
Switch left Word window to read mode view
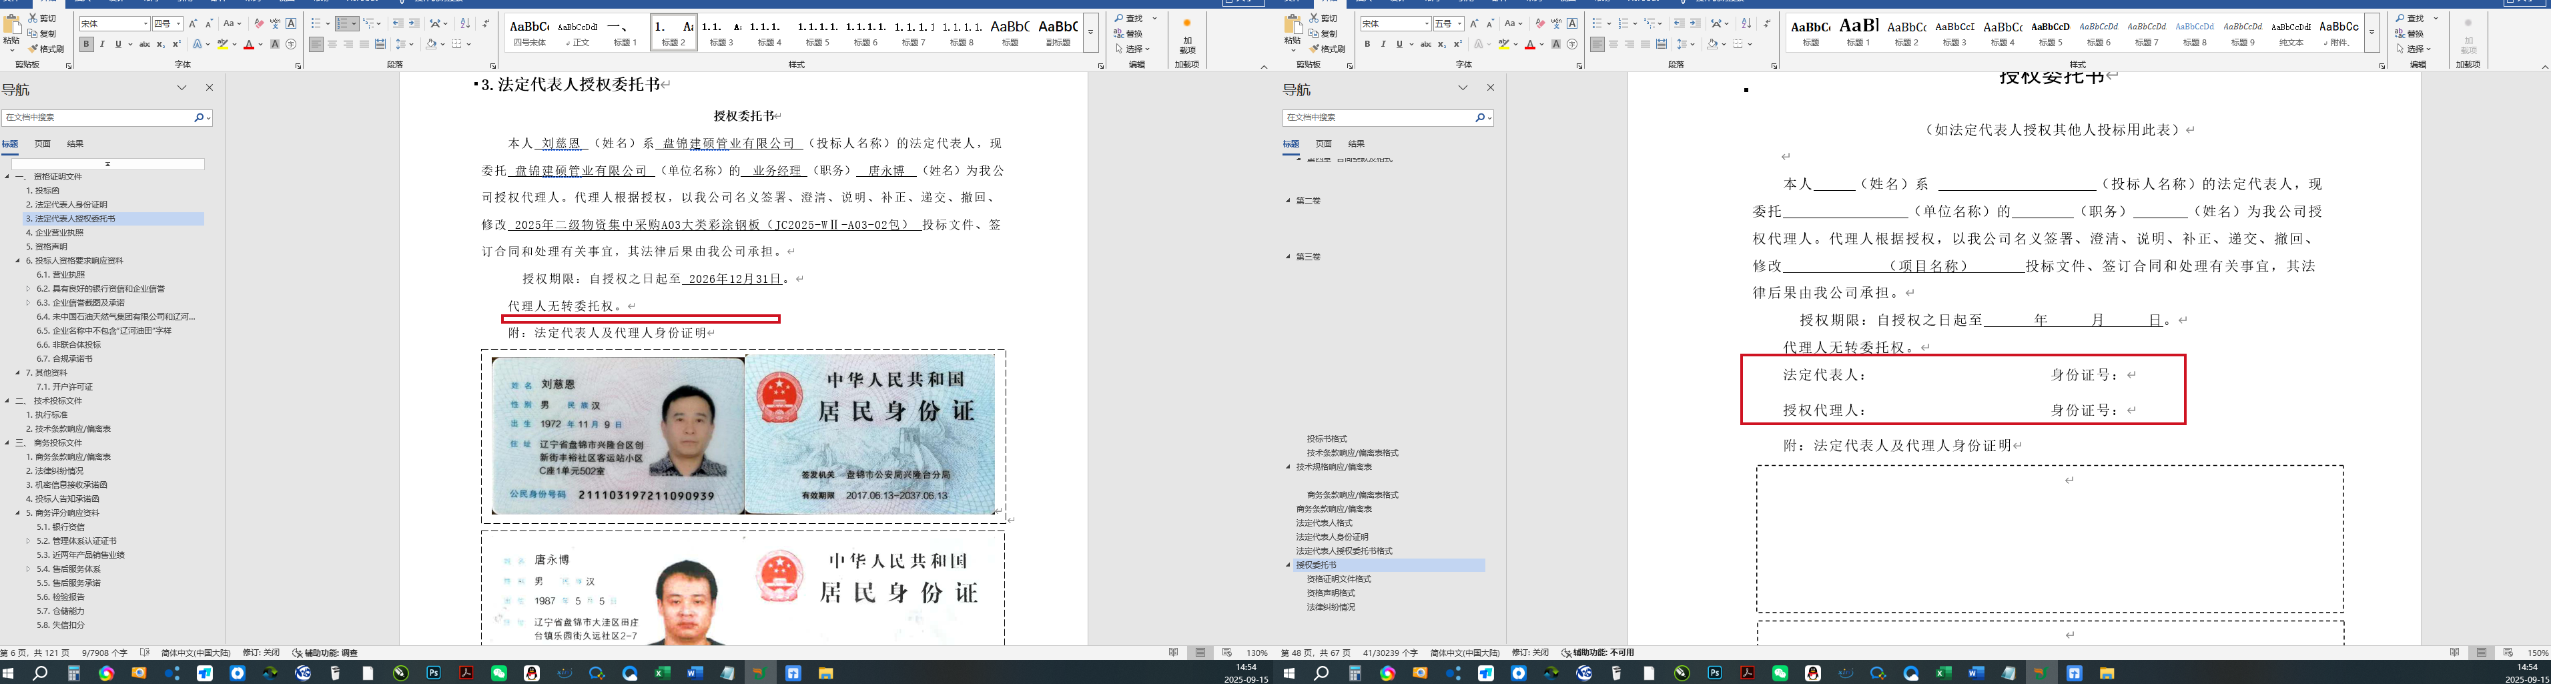[1174, 653]
